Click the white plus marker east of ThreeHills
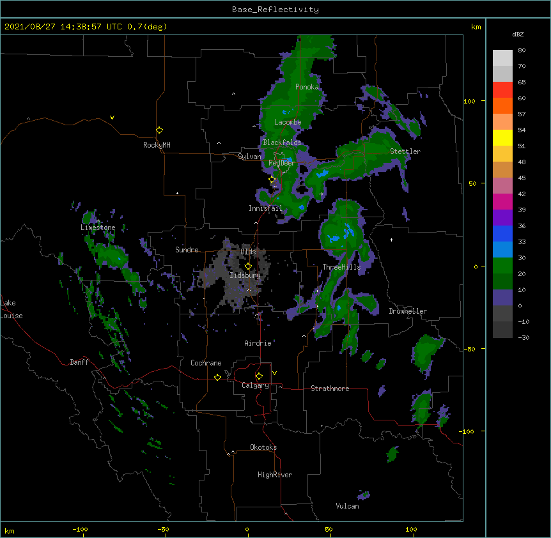Screen dimensions: 551x538 click(391, 240)
